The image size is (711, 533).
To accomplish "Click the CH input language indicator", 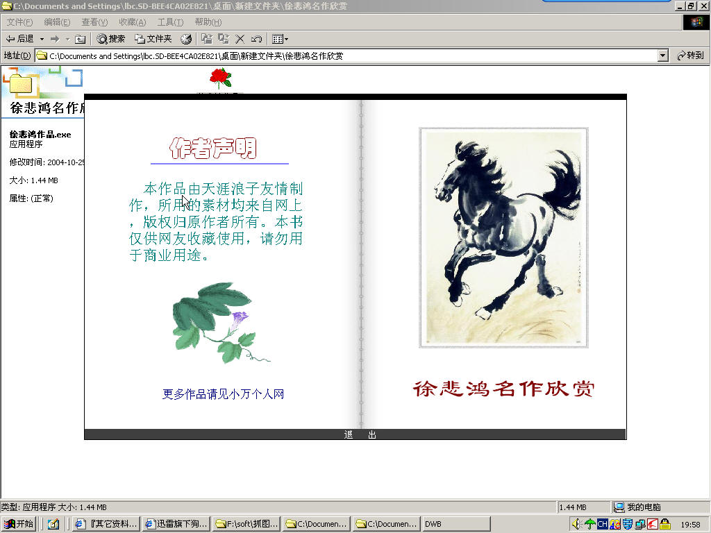I will click(x=602, y=525).
